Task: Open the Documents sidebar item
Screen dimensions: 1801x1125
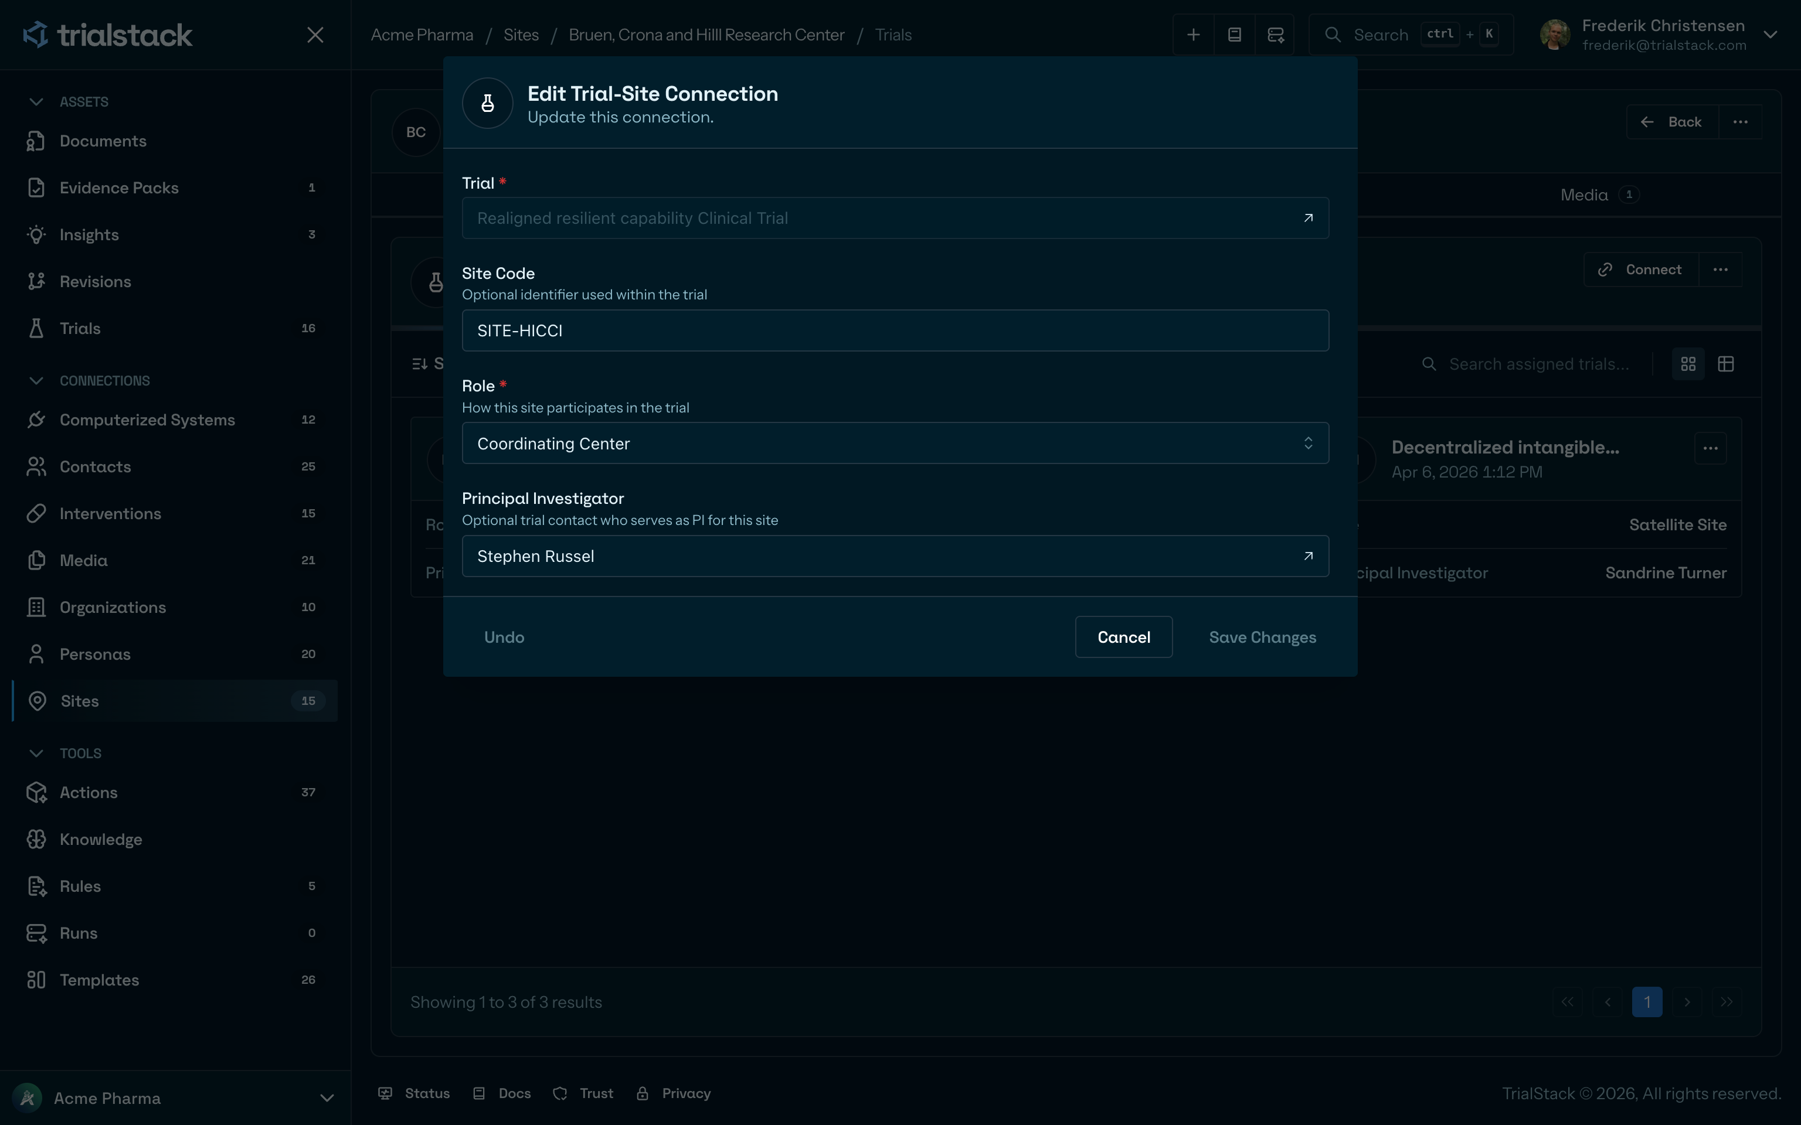Action: point(175,141)
